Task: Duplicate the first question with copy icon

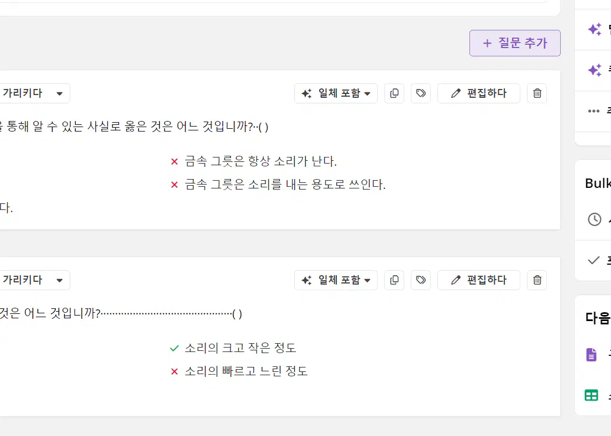Action: tap(394, 93)
